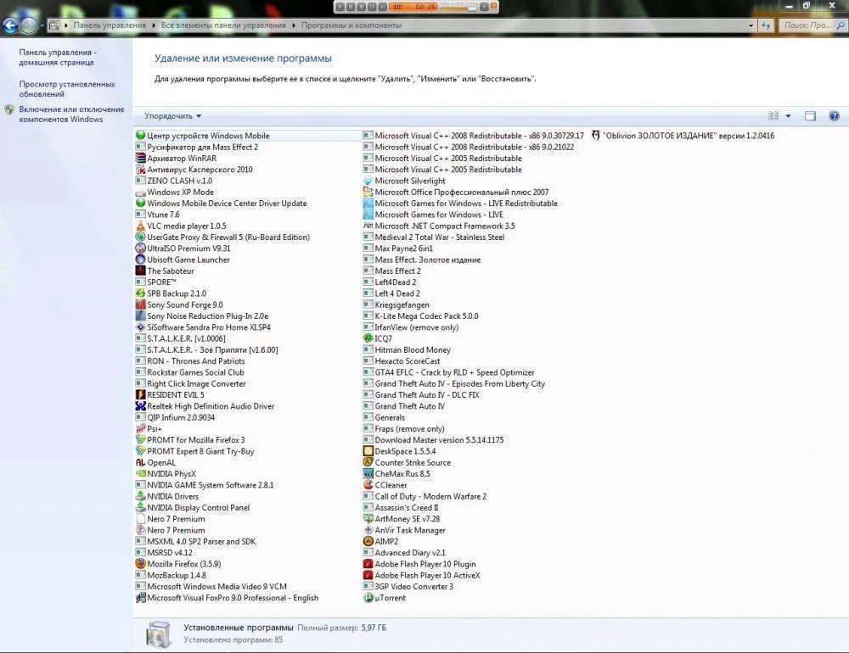Select the Adobe Flash Player 10 Plugin icon
Viewport: 849px width, 653px height.
coord(368,564)
